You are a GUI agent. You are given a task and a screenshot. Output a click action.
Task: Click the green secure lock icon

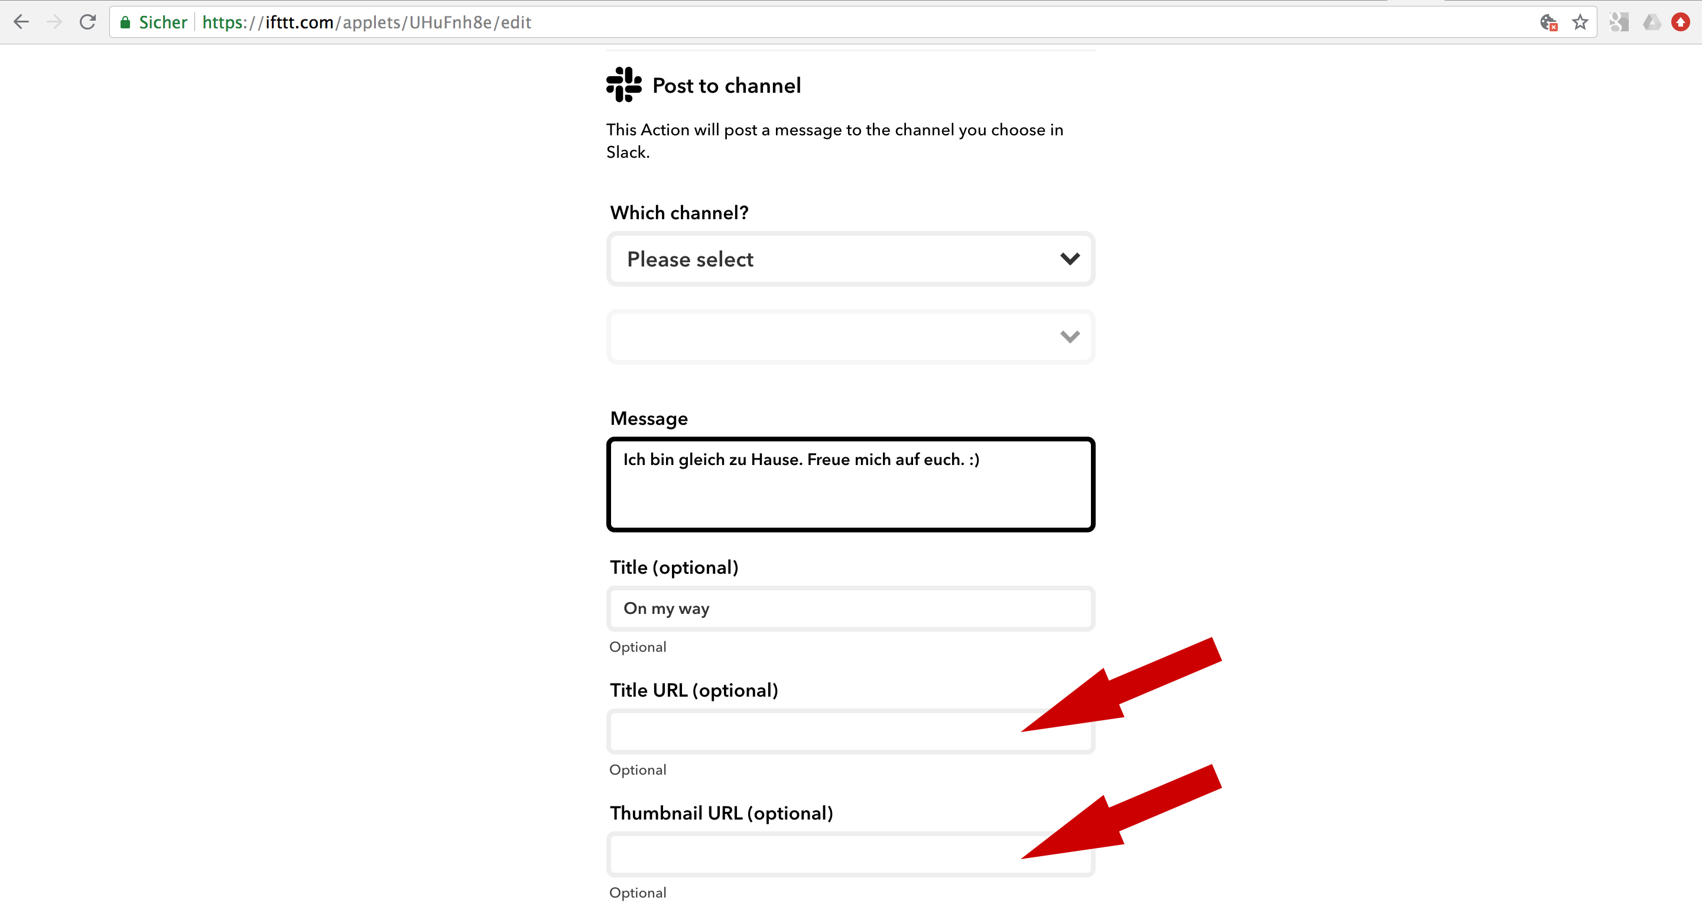[x=125, y=22]
